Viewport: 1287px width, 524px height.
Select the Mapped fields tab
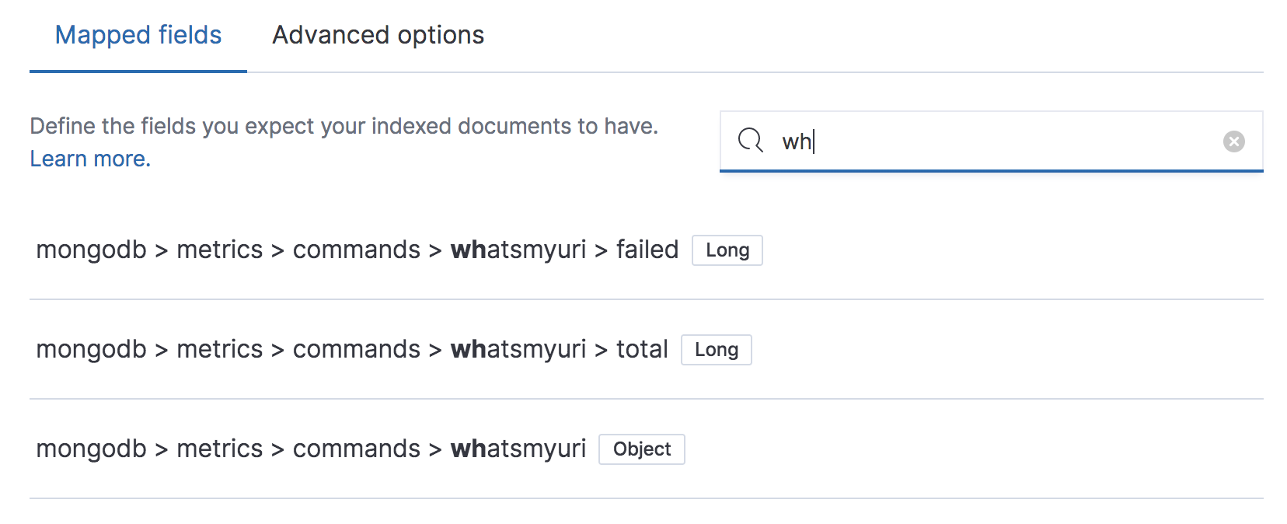138,35
